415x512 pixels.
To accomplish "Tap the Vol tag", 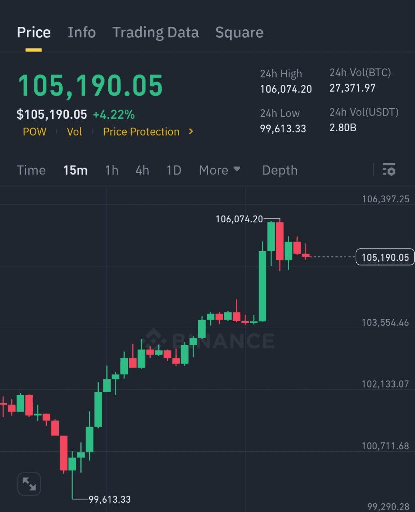I will (74, 132).
